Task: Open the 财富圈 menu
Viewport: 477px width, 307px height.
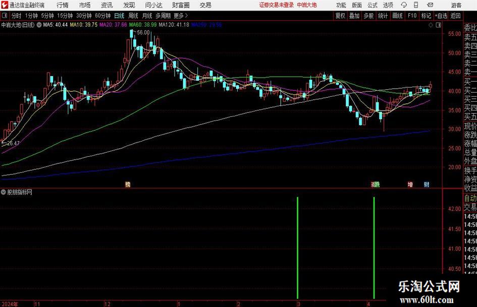Action: [x=181, y=5]
